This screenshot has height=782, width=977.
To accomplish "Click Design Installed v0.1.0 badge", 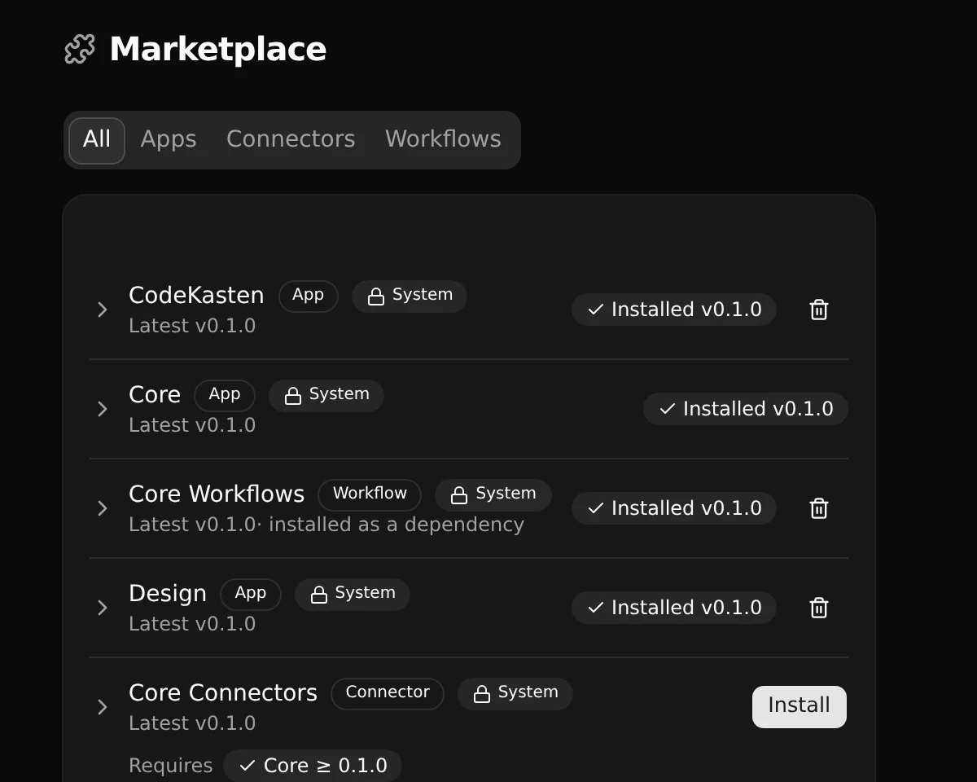I will (674, 608).
